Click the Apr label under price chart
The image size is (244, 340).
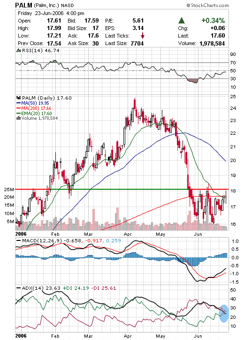coord(128,234)
